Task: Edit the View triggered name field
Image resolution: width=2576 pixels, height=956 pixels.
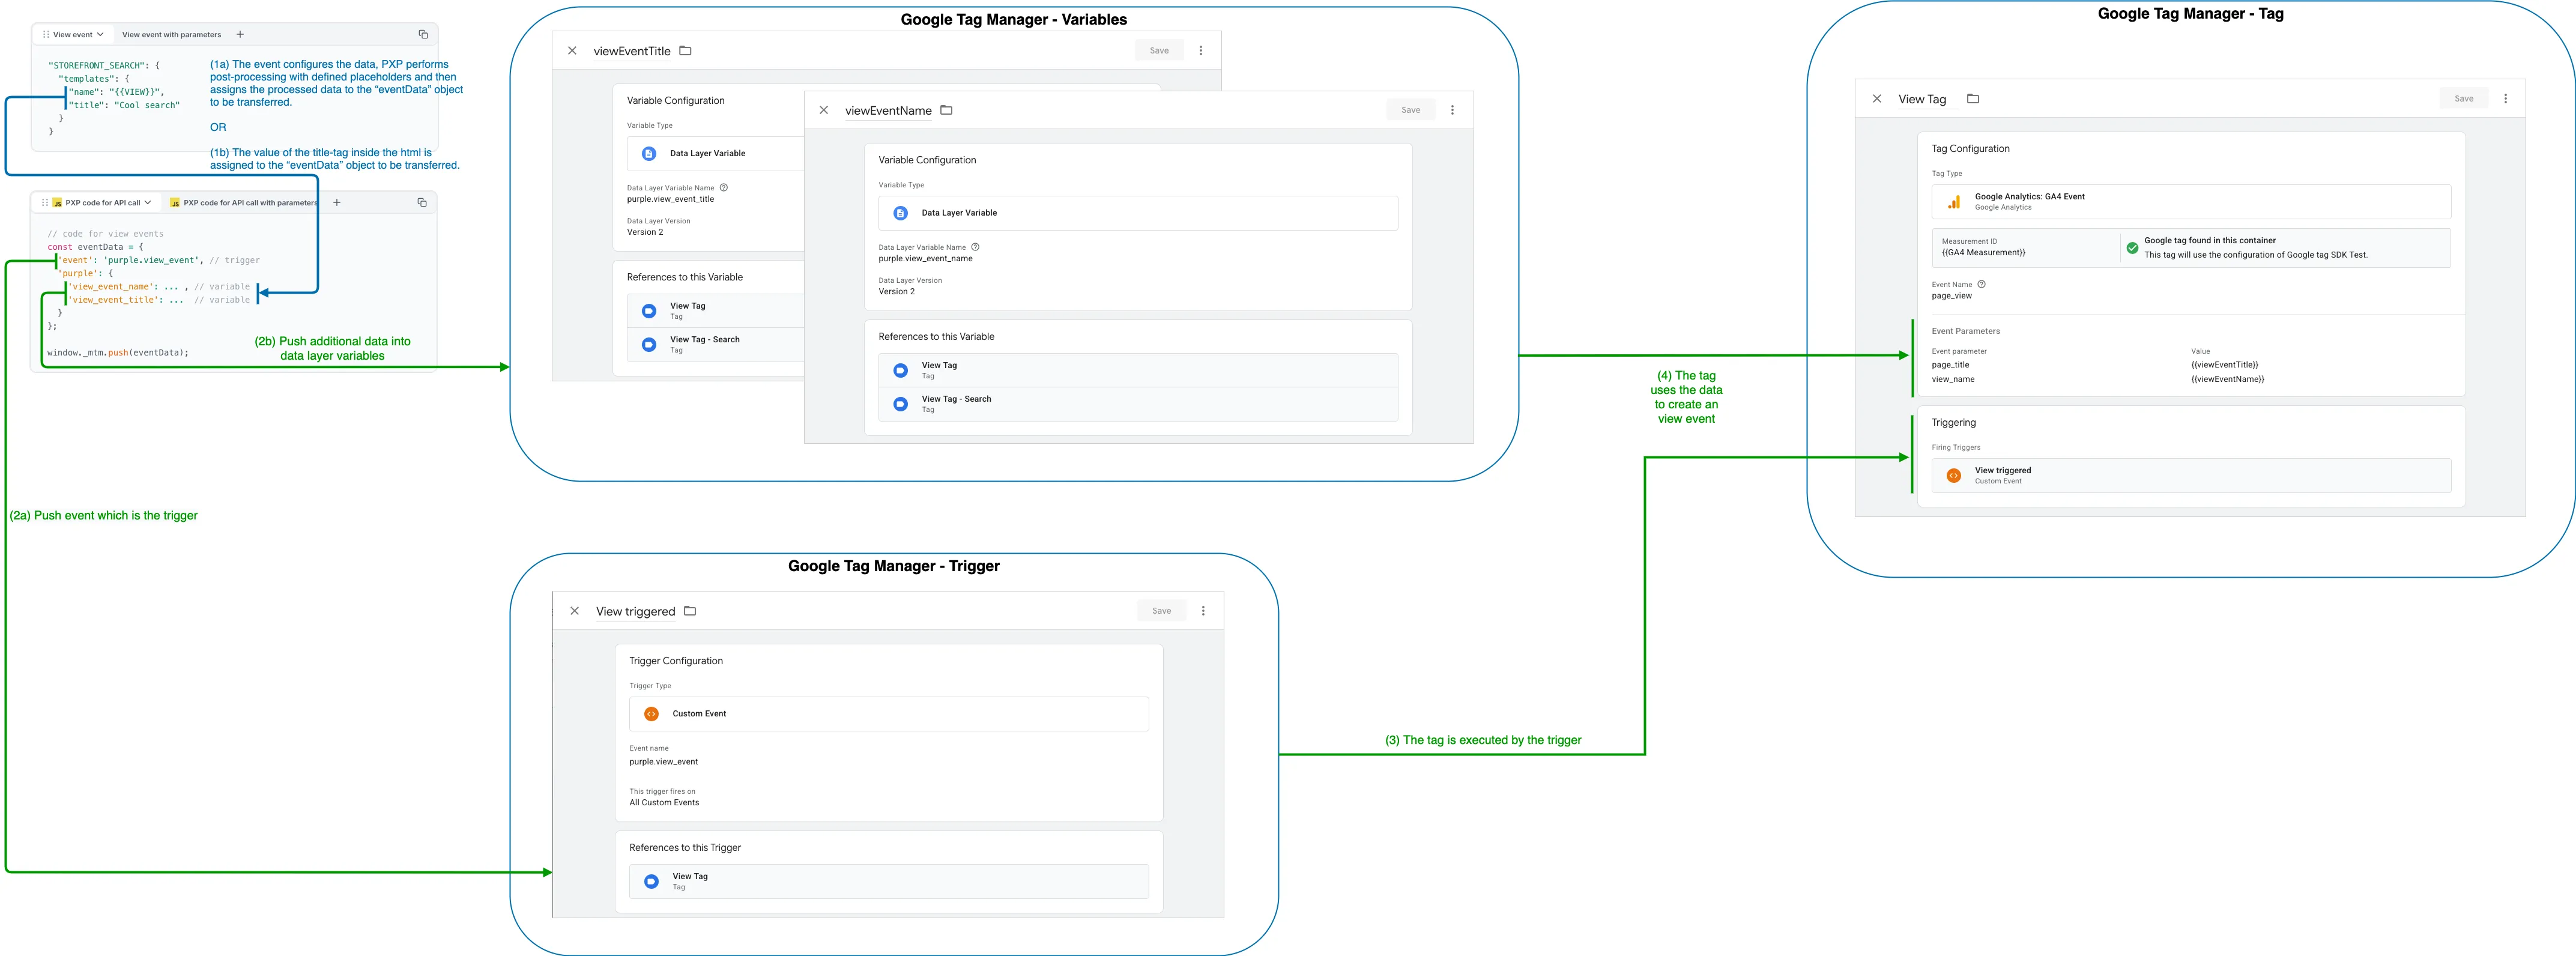Action: tap(636, 612)
